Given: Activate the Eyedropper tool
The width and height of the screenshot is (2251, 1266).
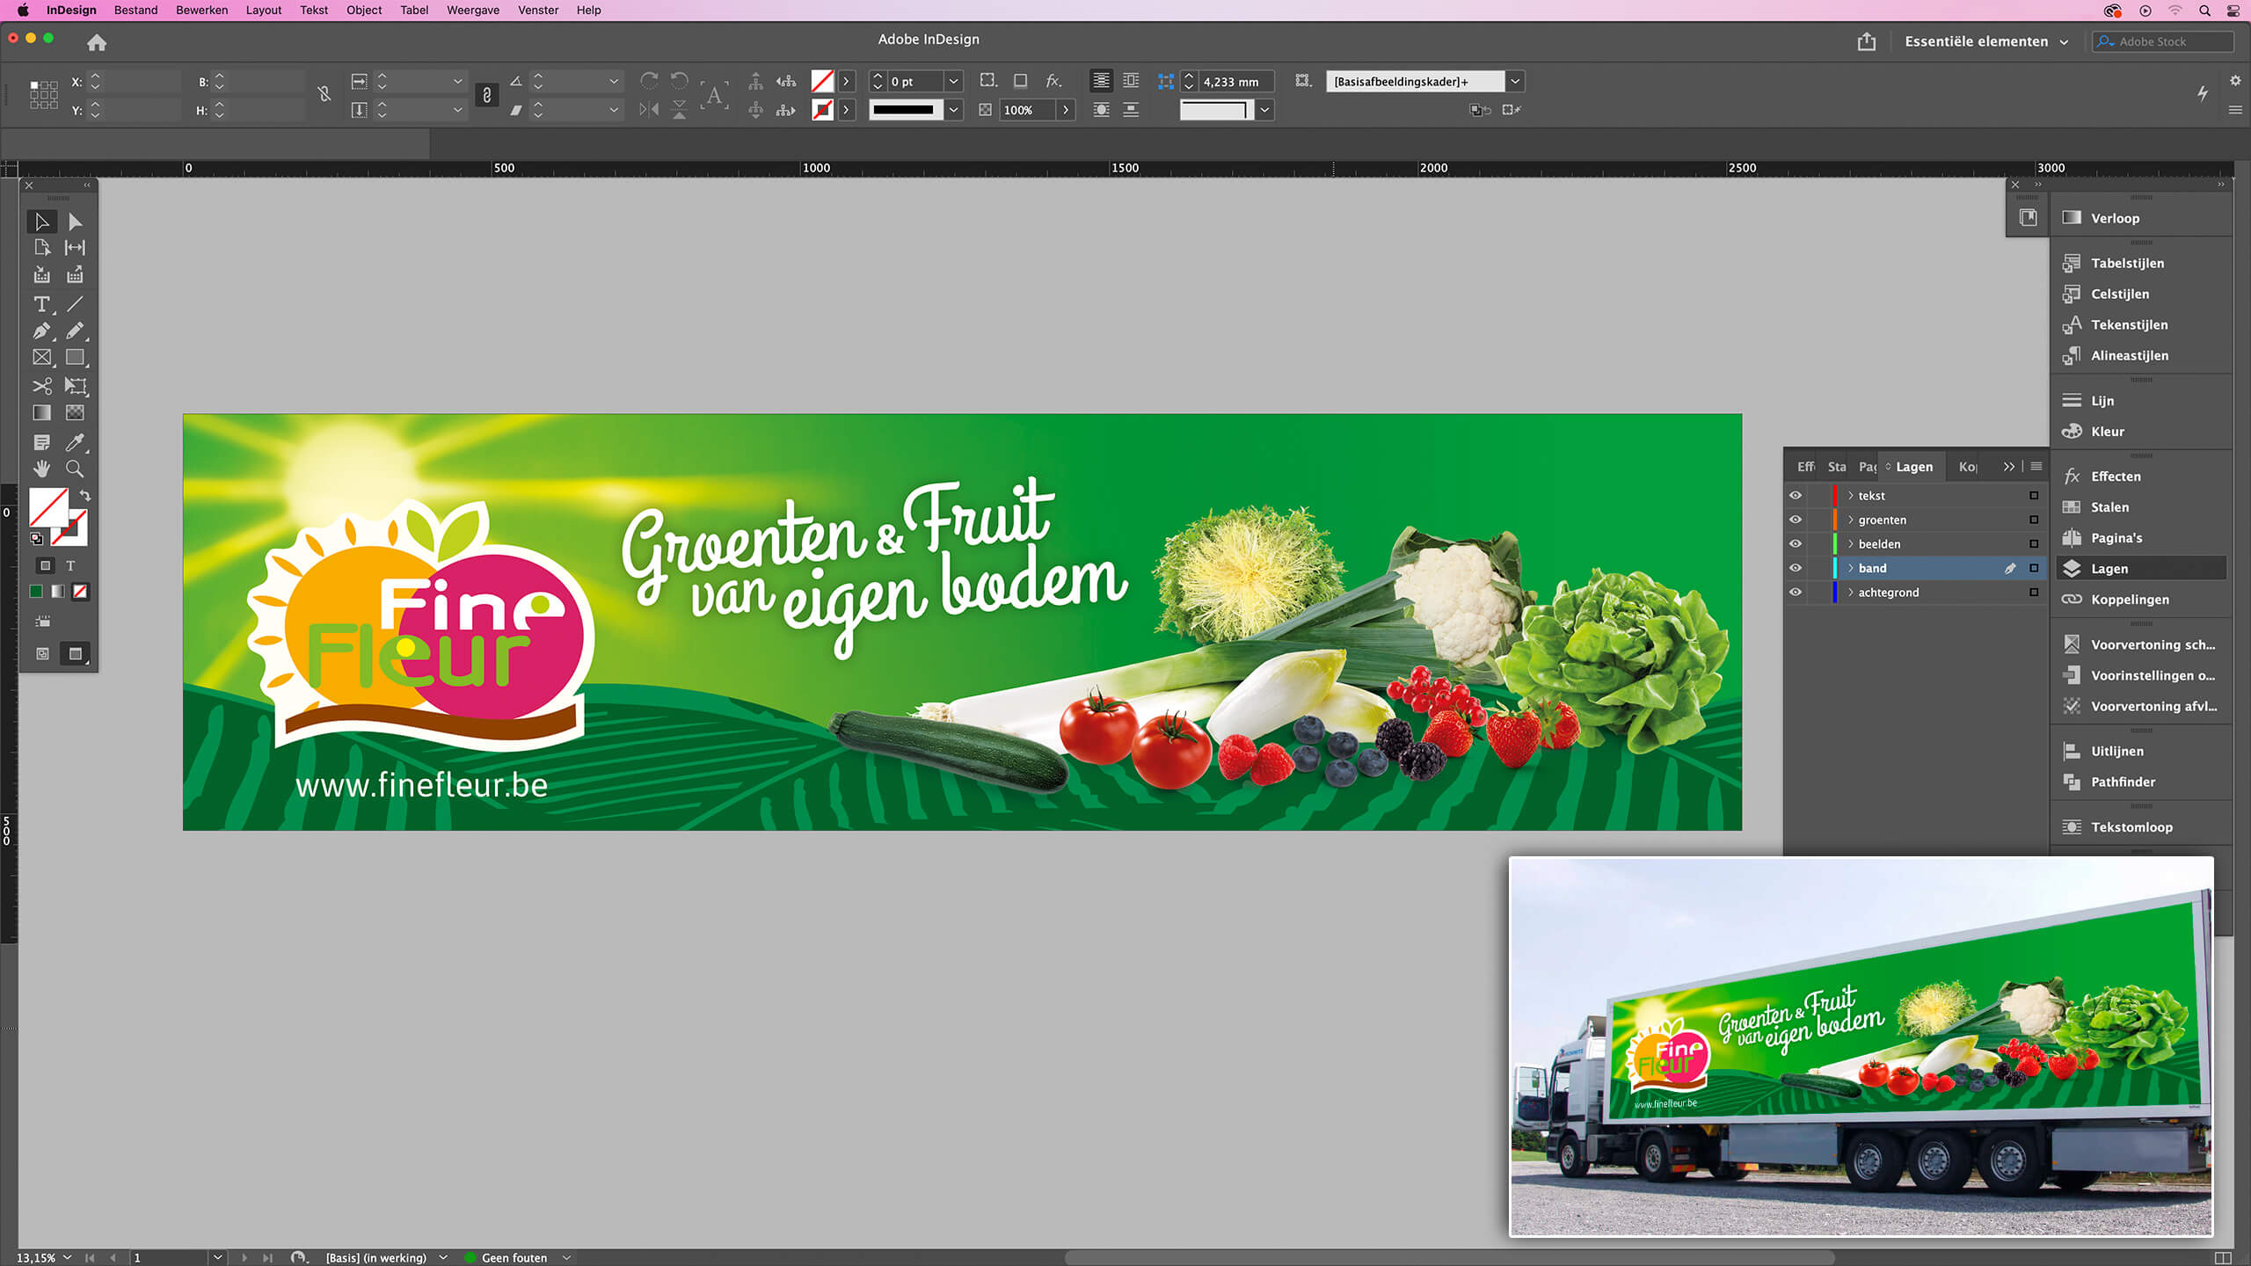Looking at the screenshot, I should [75, 441].
